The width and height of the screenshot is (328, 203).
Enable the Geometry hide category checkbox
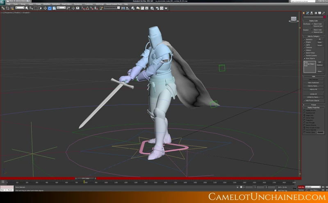coord(304,39)
